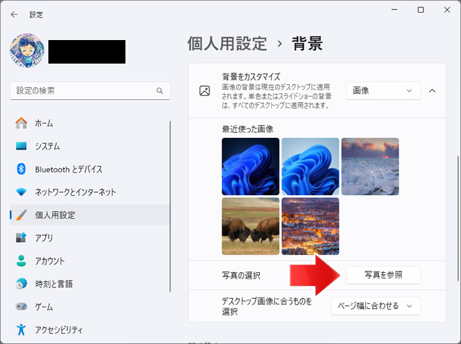Screen dimensions: 461x344
Task: Open 時刻と言語 settings
Action: coord(90,284)
